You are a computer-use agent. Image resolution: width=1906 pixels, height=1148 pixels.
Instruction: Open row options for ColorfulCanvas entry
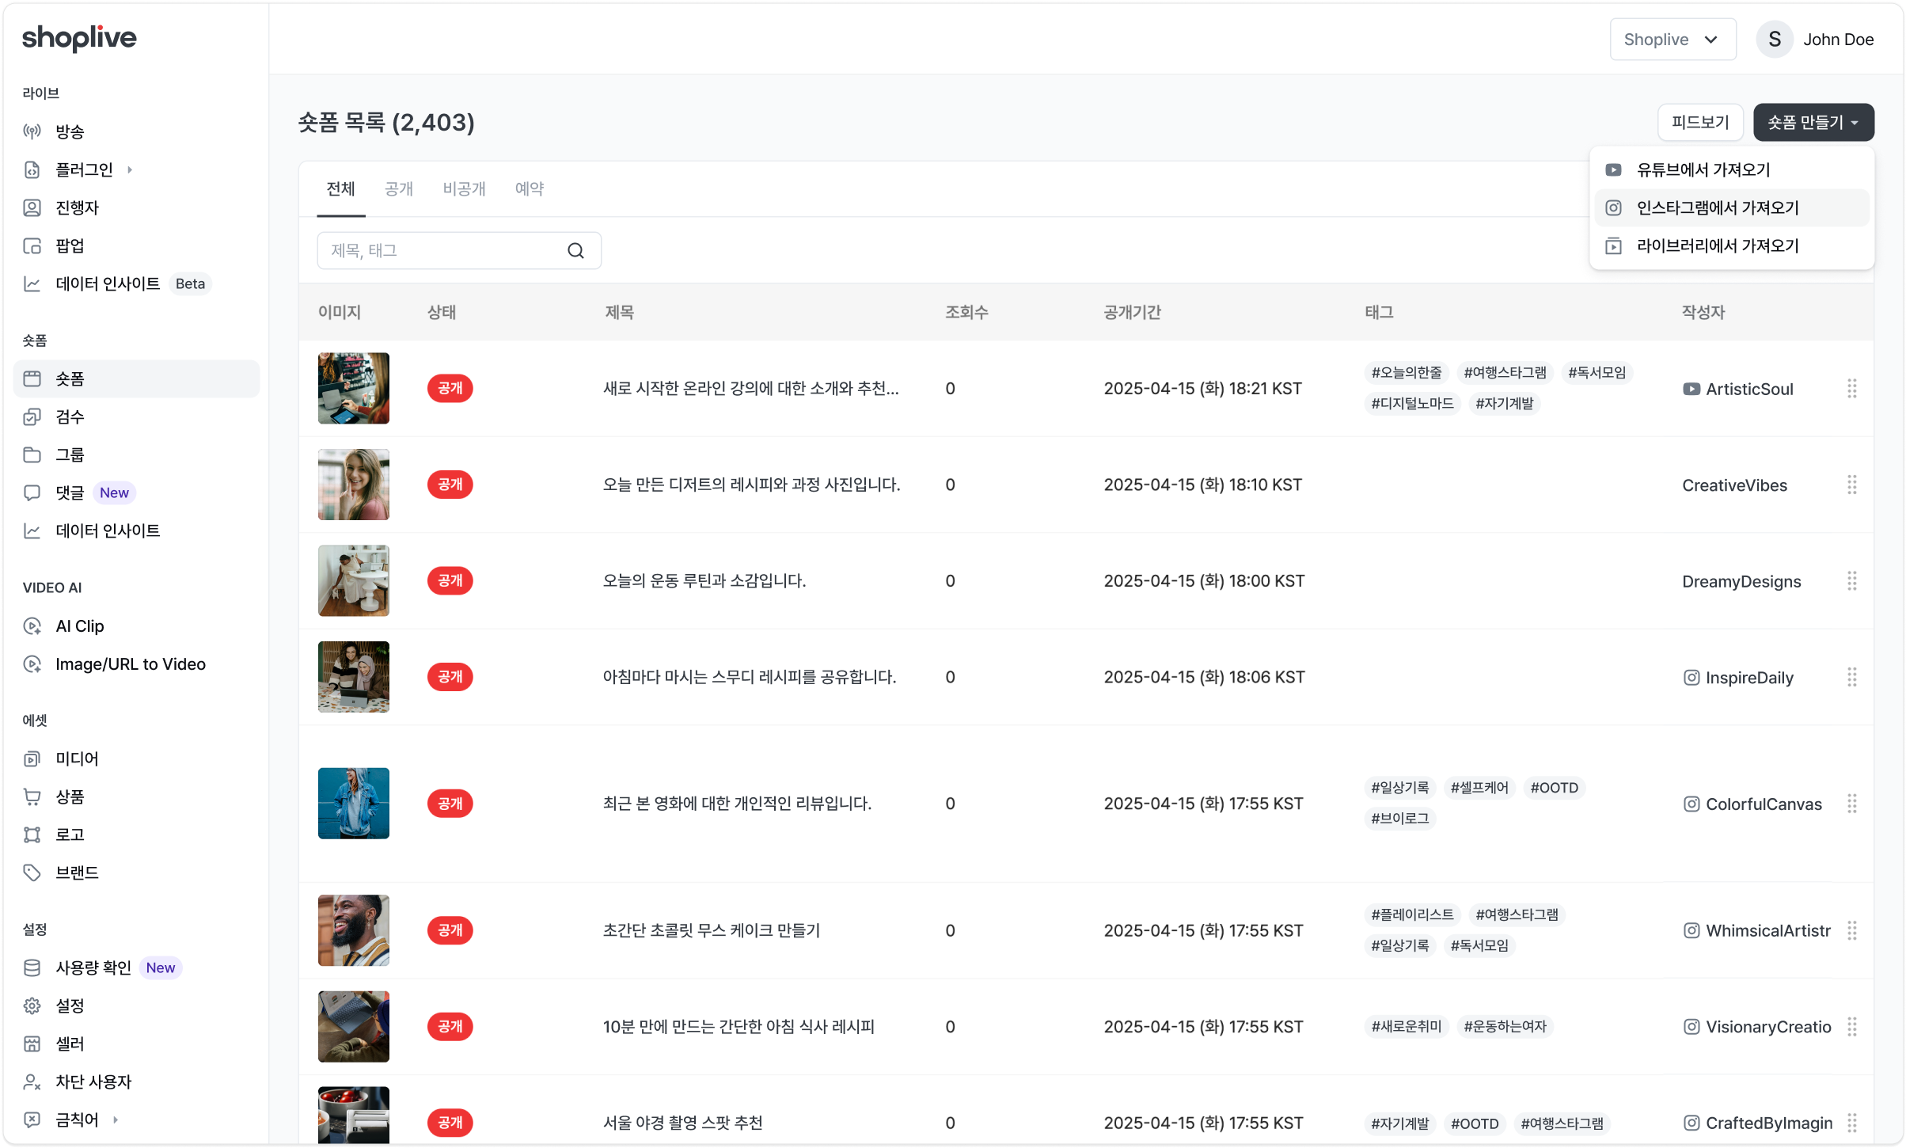tap(1851, 804)
